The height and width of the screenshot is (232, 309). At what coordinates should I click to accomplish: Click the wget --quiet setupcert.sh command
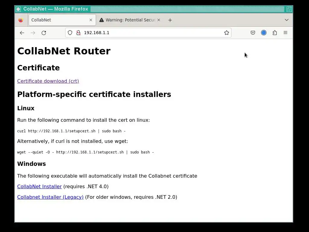(85, 152)
